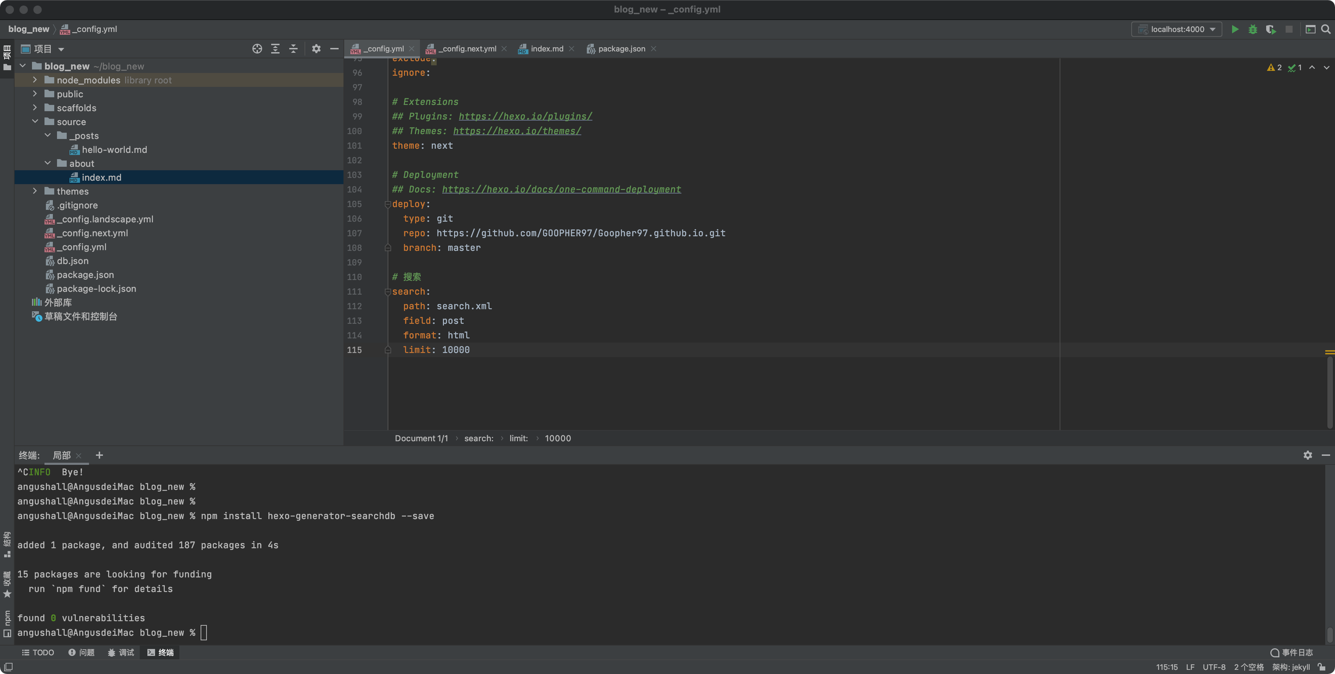Click the terminal local panel tab

coord(61,455)
